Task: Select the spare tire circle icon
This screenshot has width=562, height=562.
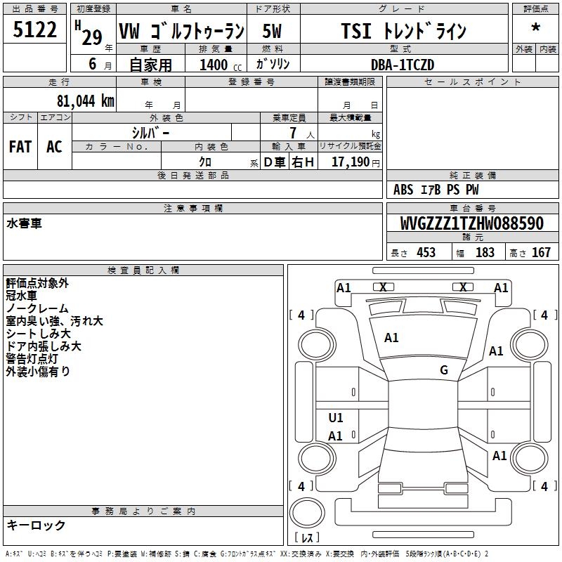Action: point(307,512)
